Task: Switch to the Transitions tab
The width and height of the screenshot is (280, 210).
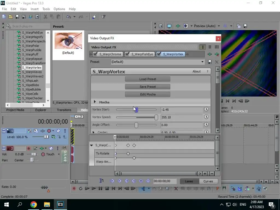Action: click(64, 110)
